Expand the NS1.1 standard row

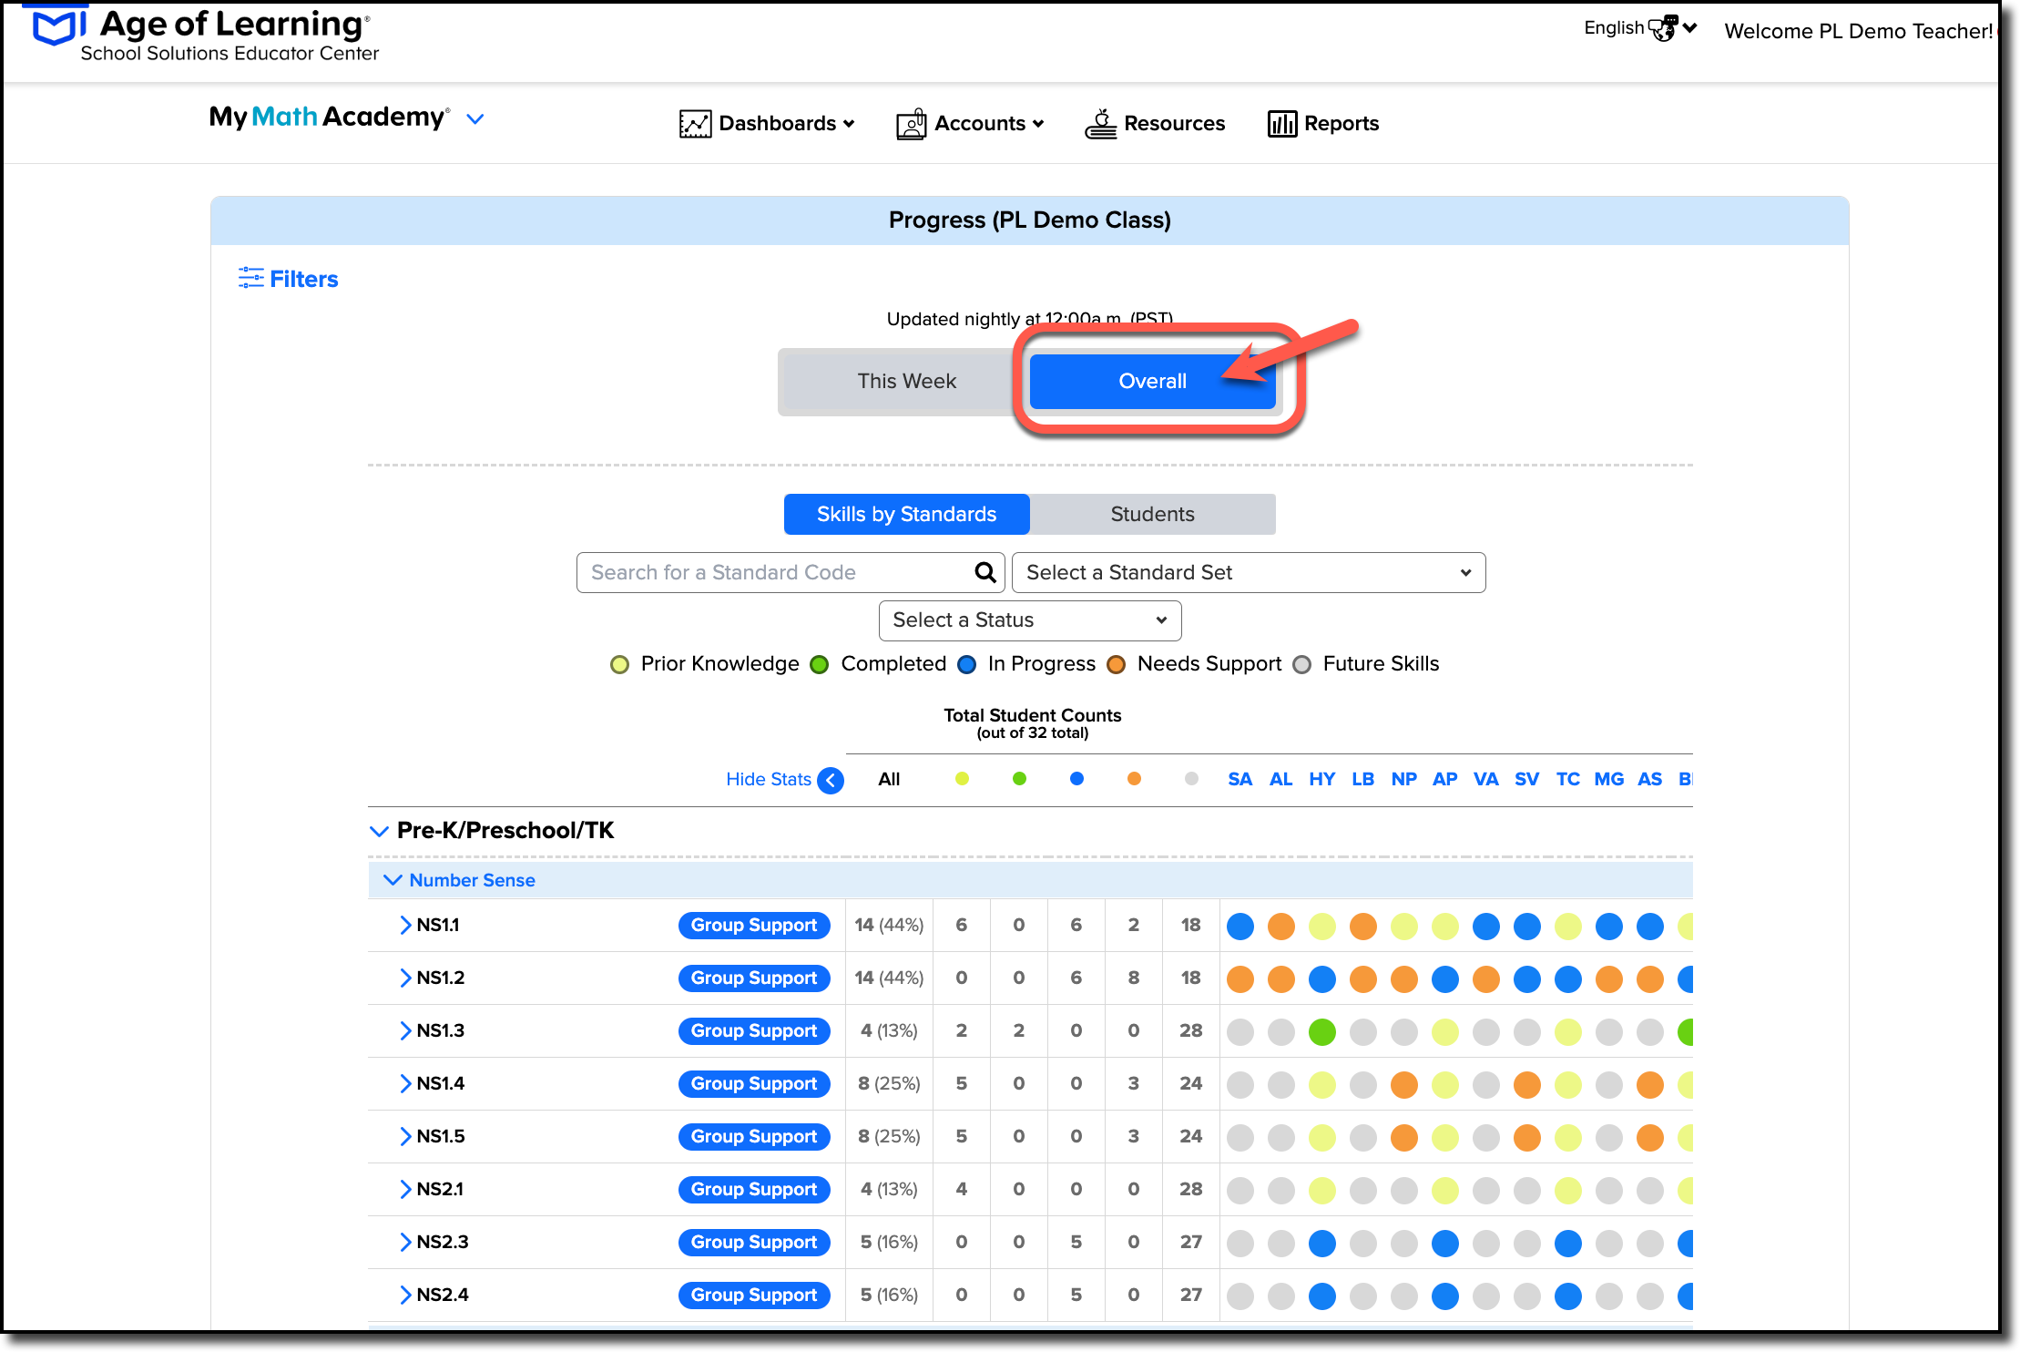pos(405,925)
